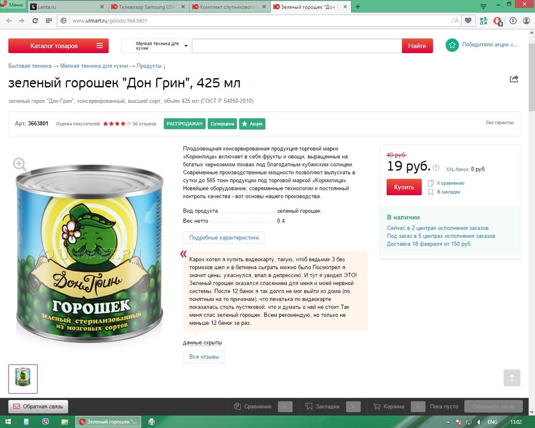Viewport: 535px width, 428px height.
Task: Click the browser reload icon
Action: point(35,20)
